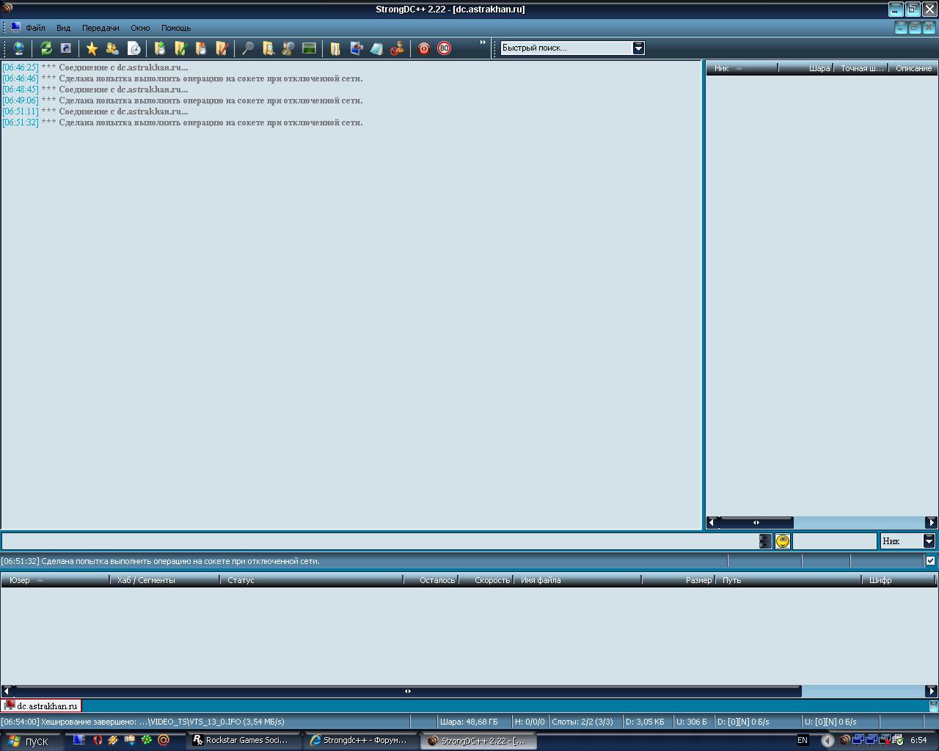Image resolution: width=939 pixels, height=751 pixels.
Task: Open file list folder icon
Action: pyautogui.click(x=335, y=48)
